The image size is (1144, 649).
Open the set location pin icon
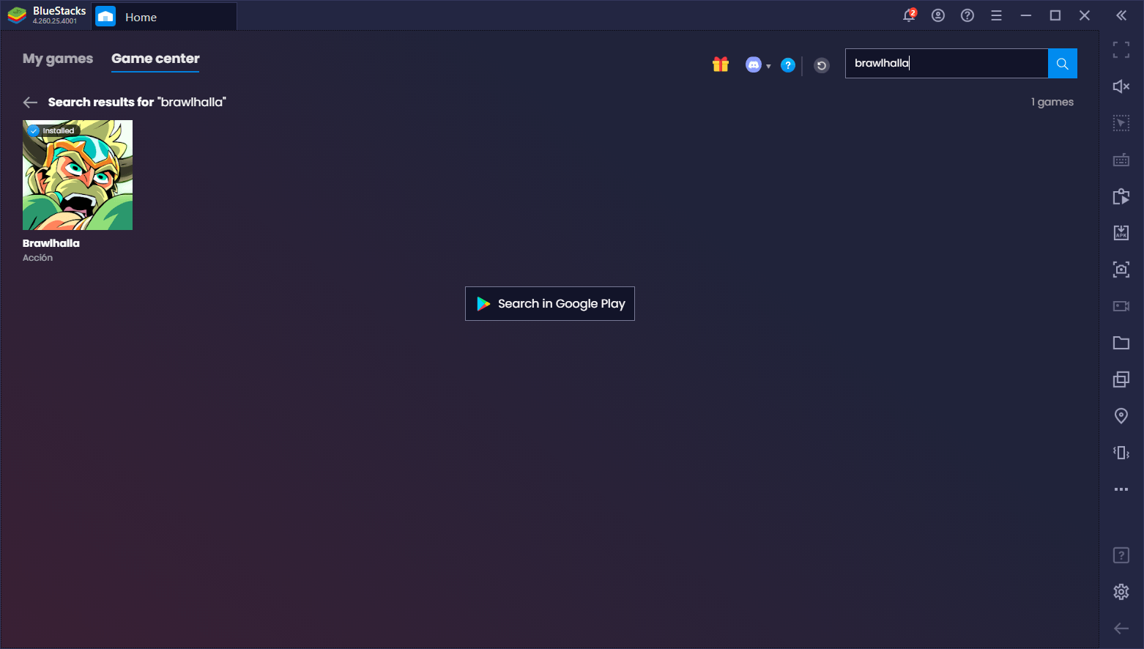click(1121, 416)
